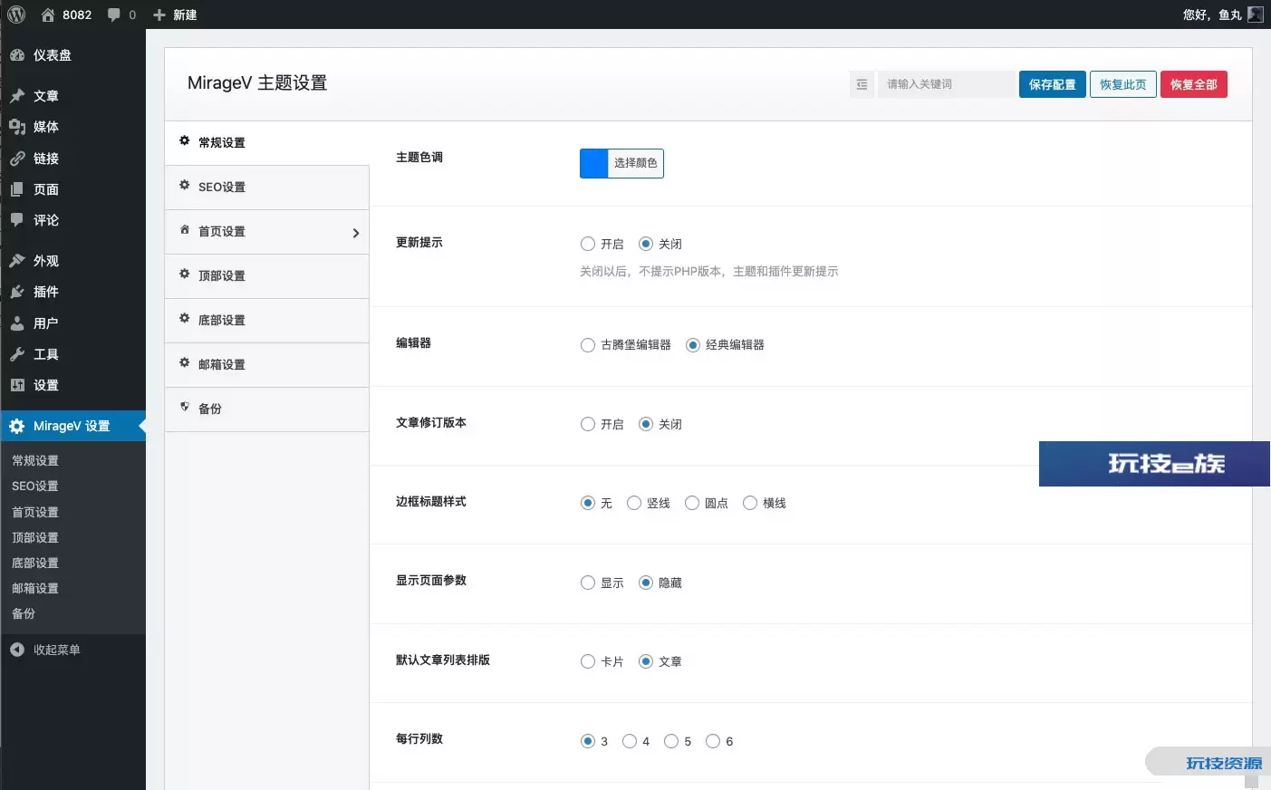Click the 保存配置 button
The width and height of the screenshot is (1271, 790).
(x=1053, y=84)
